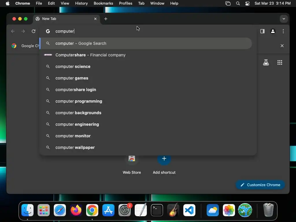
Task: Open Photos from the Dock
Action: pyautogui.click(x=229, y=210)
